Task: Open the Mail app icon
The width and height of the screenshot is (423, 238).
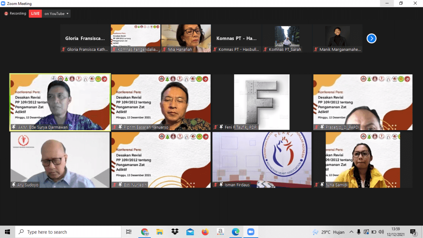Action: (190, 232)
